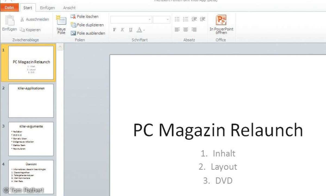This screenshot has width=326, height=196.
Task: Click Folie löschen
Action: point(84,17)
